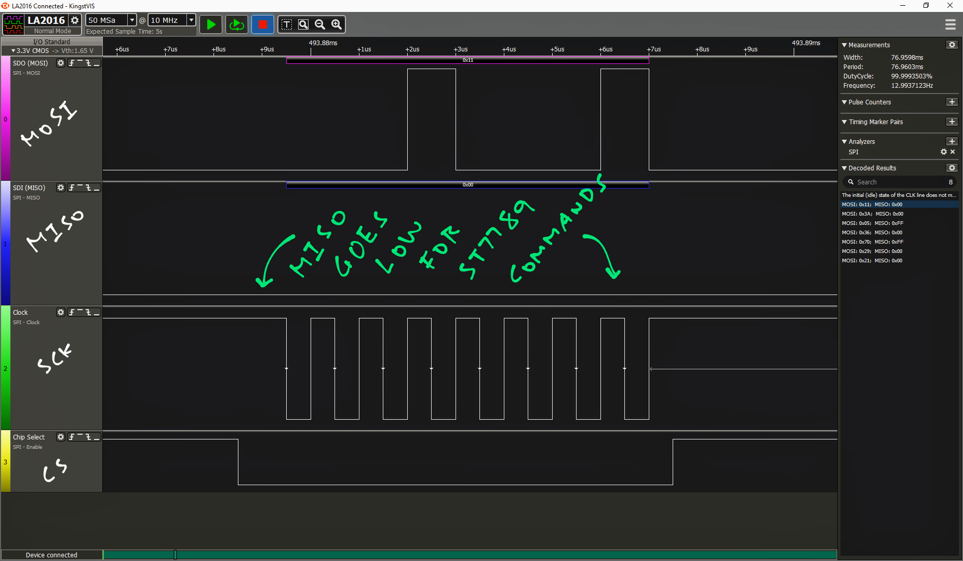
Task: Click the zoom out magnifier icon
Action: click(320, 24)
